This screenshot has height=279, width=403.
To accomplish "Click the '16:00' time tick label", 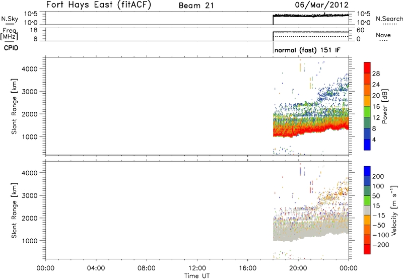I will [x=247, y=268].
